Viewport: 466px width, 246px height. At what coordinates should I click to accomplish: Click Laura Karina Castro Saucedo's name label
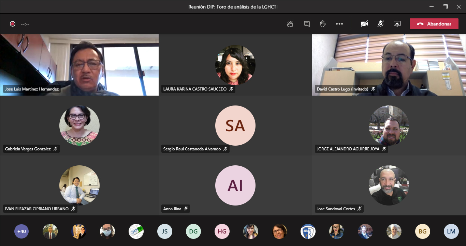tap(195, 89)
